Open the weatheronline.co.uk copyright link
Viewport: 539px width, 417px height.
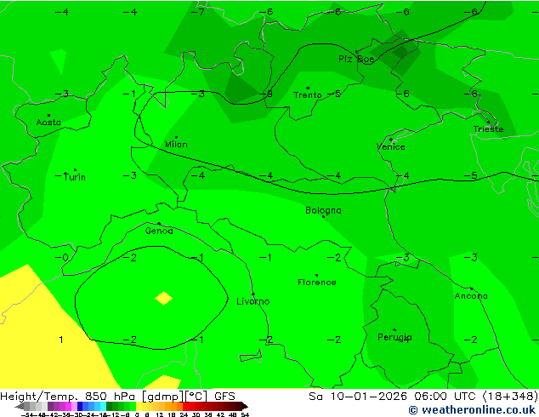tap(472, 410)
